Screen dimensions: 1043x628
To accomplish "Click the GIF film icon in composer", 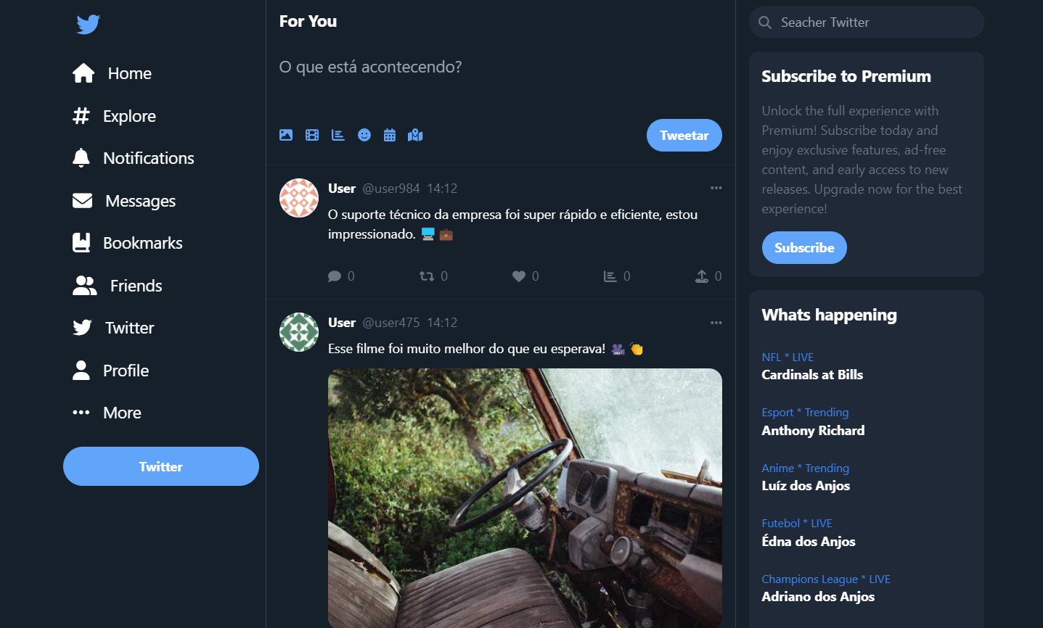I will tap(312, 135).
